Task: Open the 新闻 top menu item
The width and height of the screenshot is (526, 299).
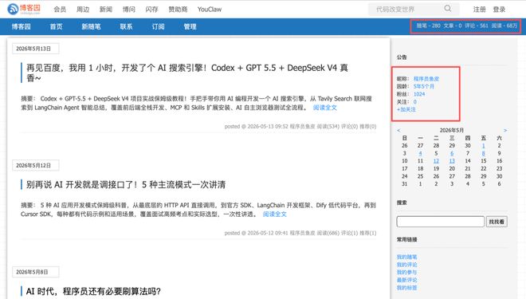Action: pyautogui.click(x=106, y=10)
